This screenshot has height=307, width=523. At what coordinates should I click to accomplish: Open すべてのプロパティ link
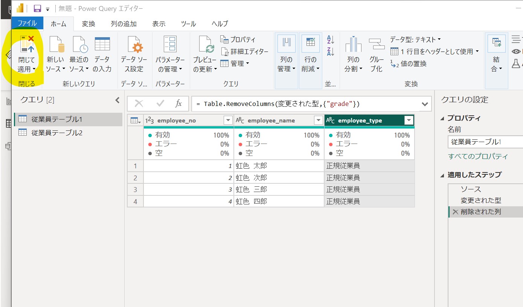click(x=478, y=156)
